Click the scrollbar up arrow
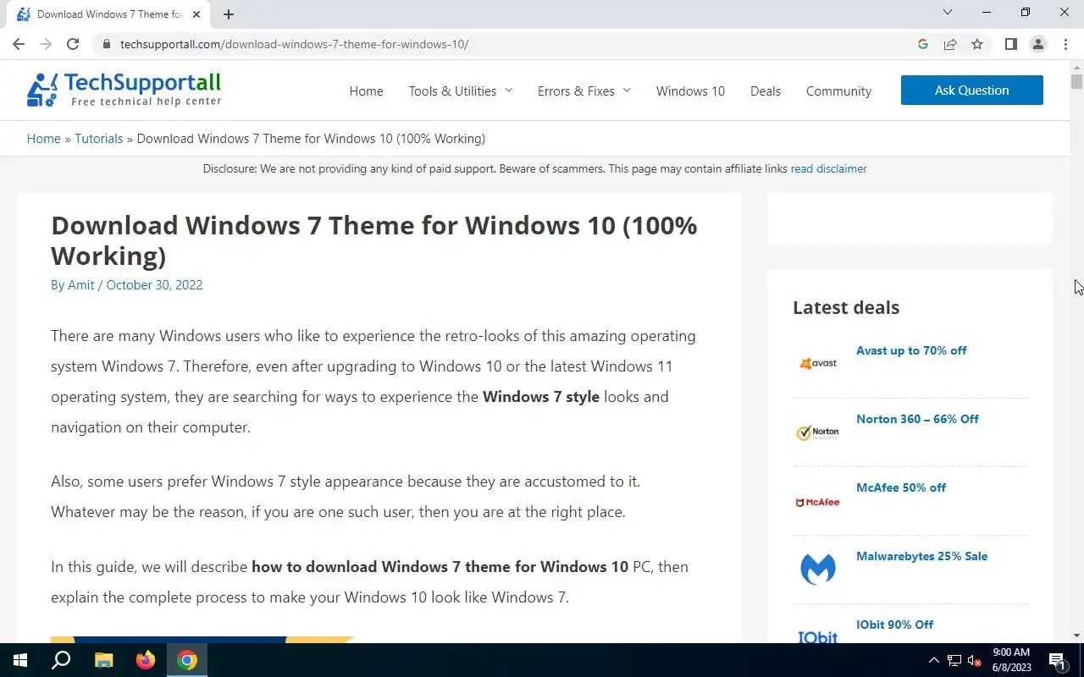1084x677 pixels. 1076,66
